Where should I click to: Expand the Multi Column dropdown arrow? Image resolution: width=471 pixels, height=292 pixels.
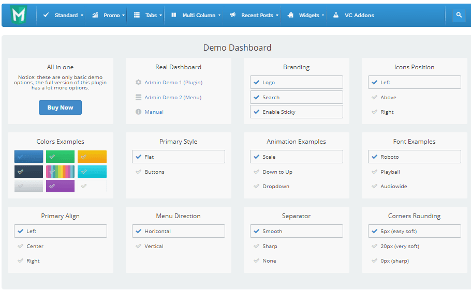click(x=219, y=16)
